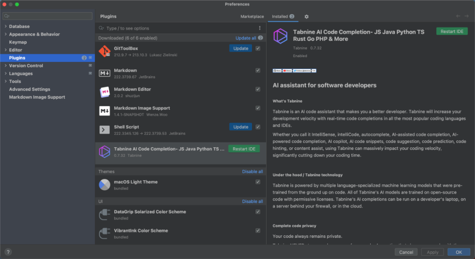Update the Shell Script plugin
Image resolution: width=475 pixels, height=259 pixels.
[x=241, y=127]
